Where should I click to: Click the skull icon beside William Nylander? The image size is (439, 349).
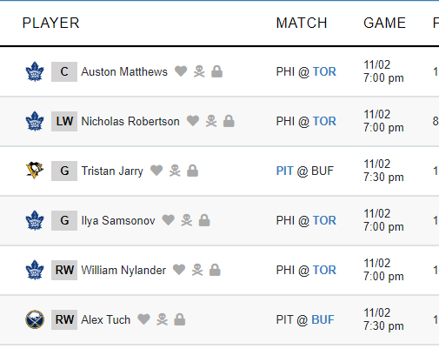(197, 270)
